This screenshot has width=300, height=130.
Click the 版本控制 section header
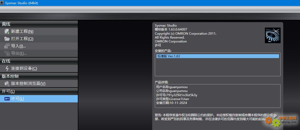point(39,76)
